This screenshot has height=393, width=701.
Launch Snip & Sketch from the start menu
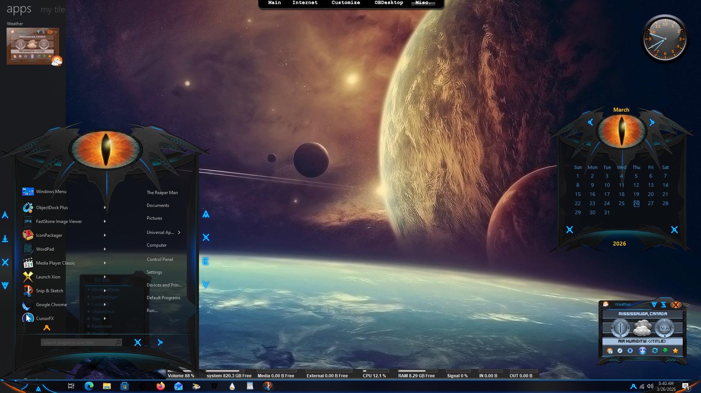(x=49, y=291)
